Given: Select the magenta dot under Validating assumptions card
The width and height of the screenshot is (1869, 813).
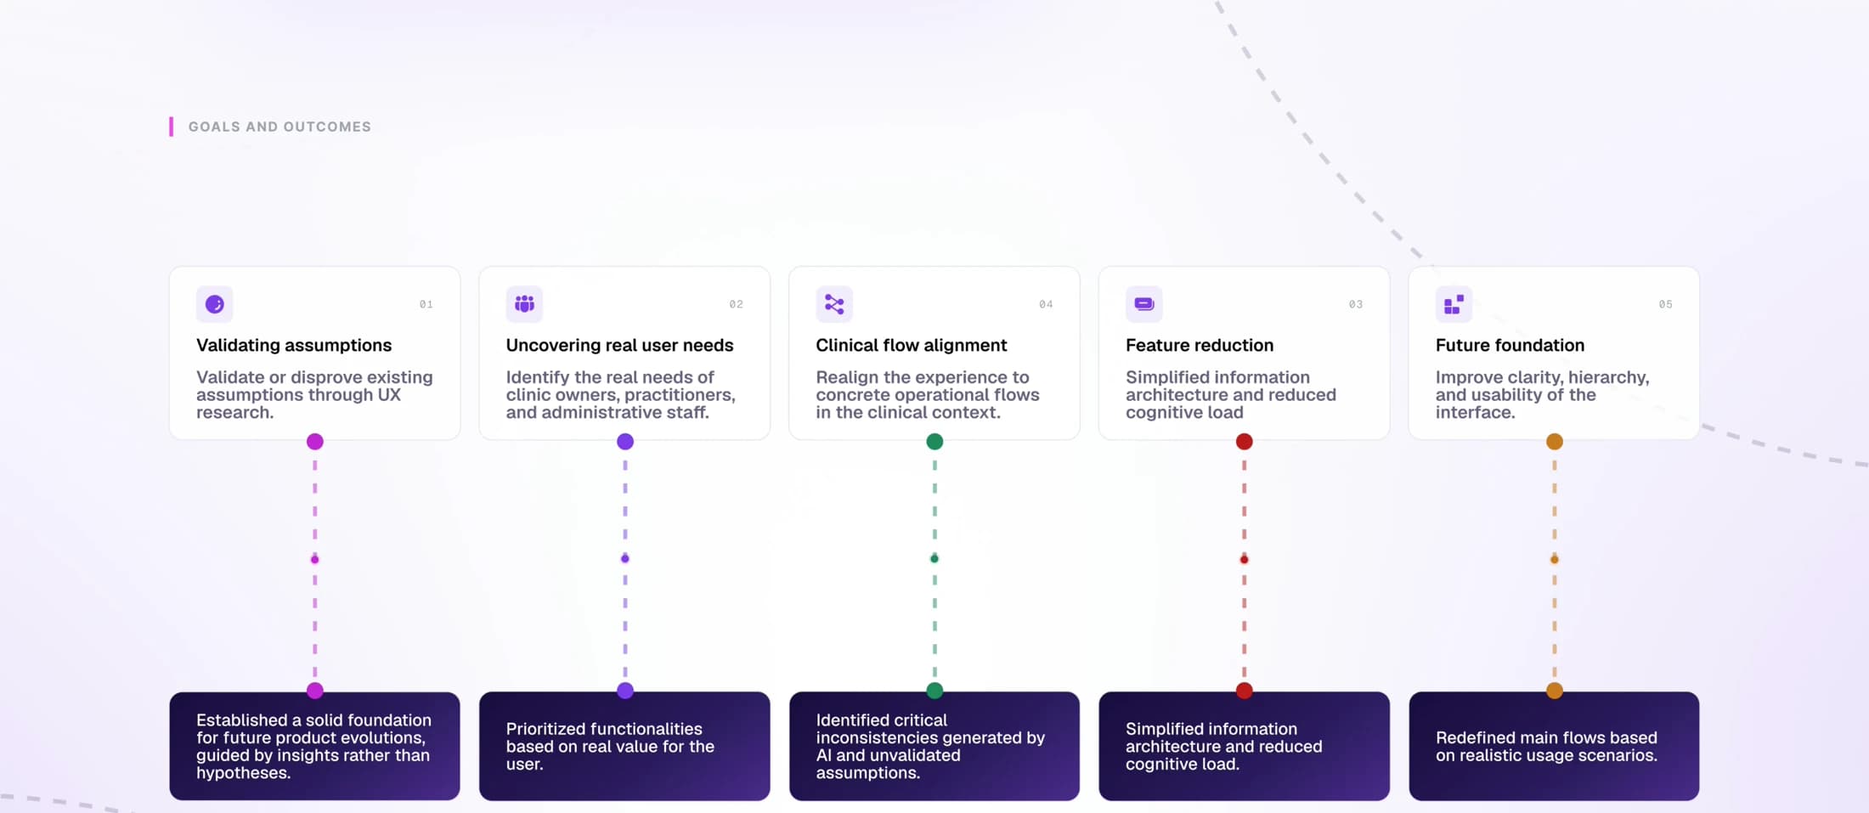Looking at the screenshot, I should [315, 442].
